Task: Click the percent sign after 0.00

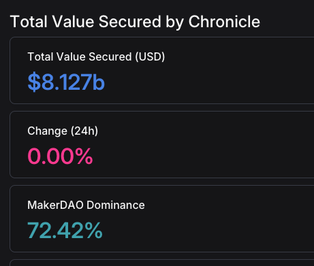Action: [84, 156]
